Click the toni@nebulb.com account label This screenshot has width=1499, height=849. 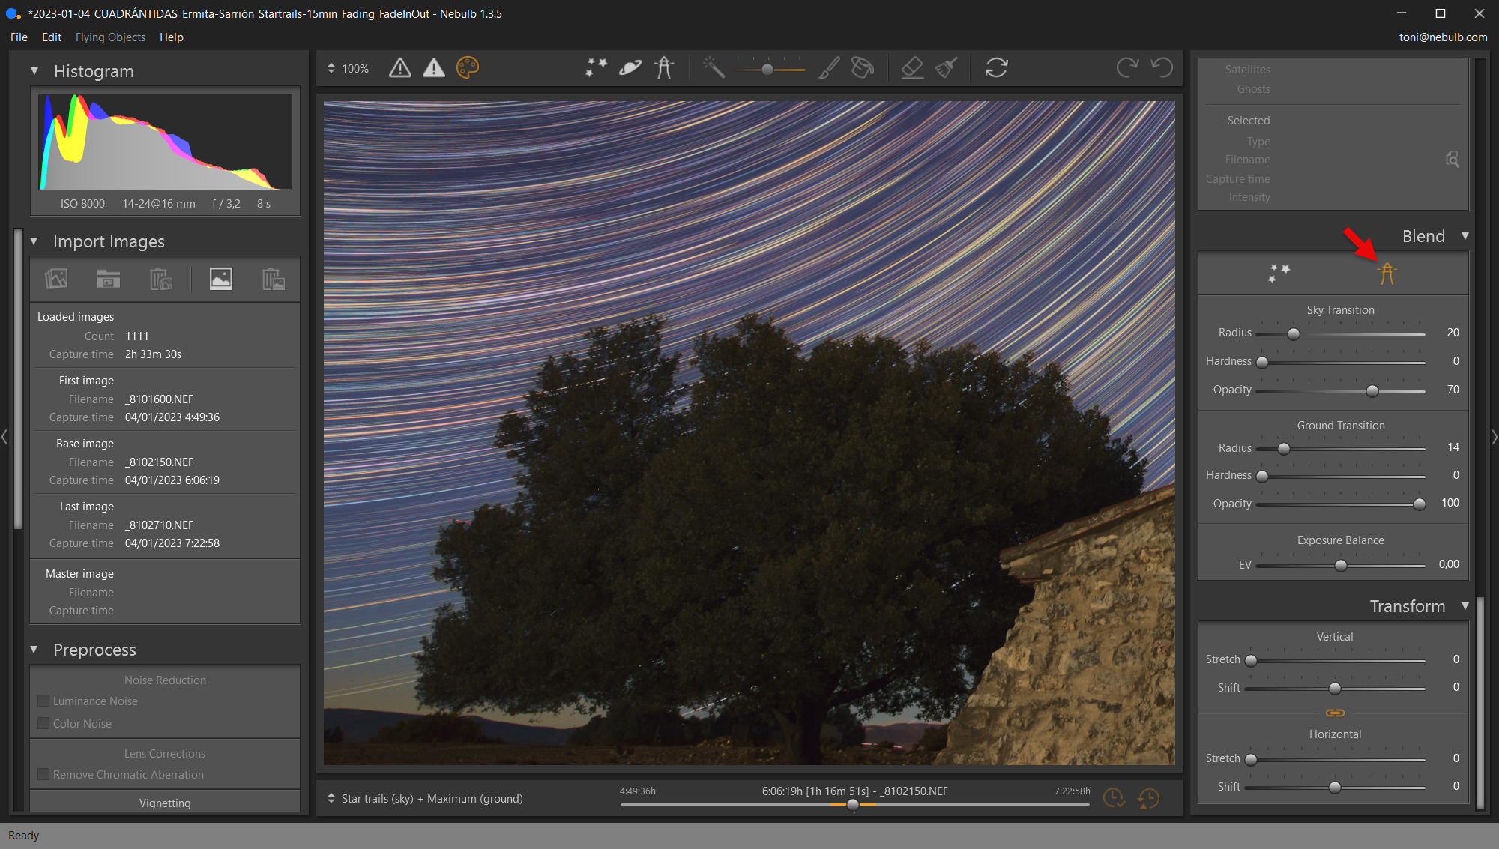coord(1443,37)
